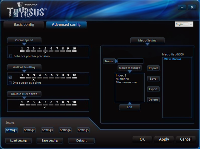Screen dimensions: 200x149
Task: Restore Default settings
Action: tap(81, 141)
